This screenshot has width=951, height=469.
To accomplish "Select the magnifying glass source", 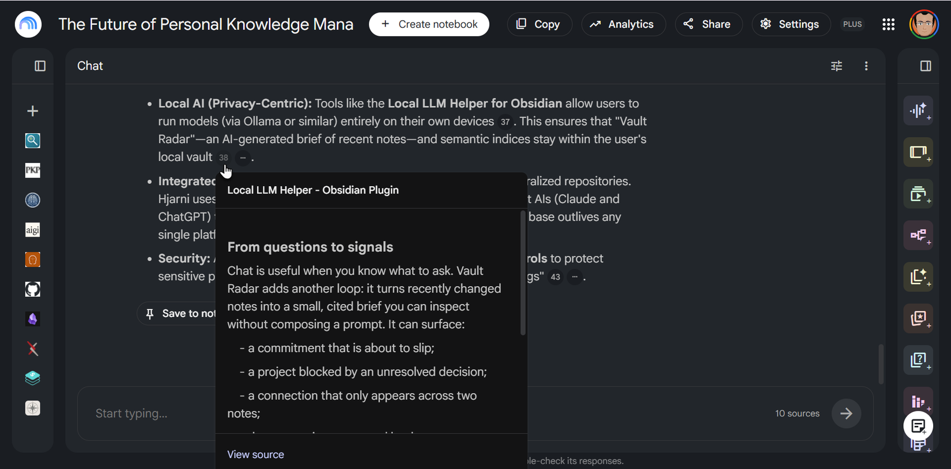I will (x=33, y=141).
